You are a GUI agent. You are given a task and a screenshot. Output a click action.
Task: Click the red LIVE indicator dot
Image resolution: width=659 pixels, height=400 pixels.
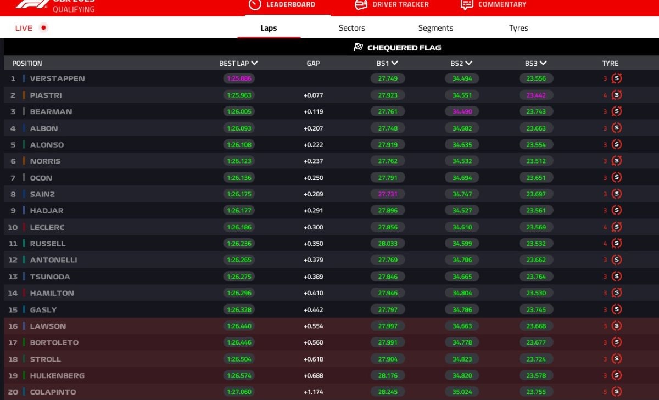tap(44, 27)
